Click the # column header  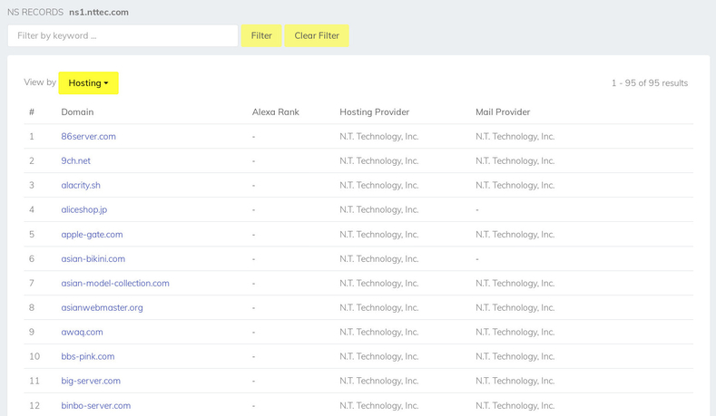coord(32,111)
